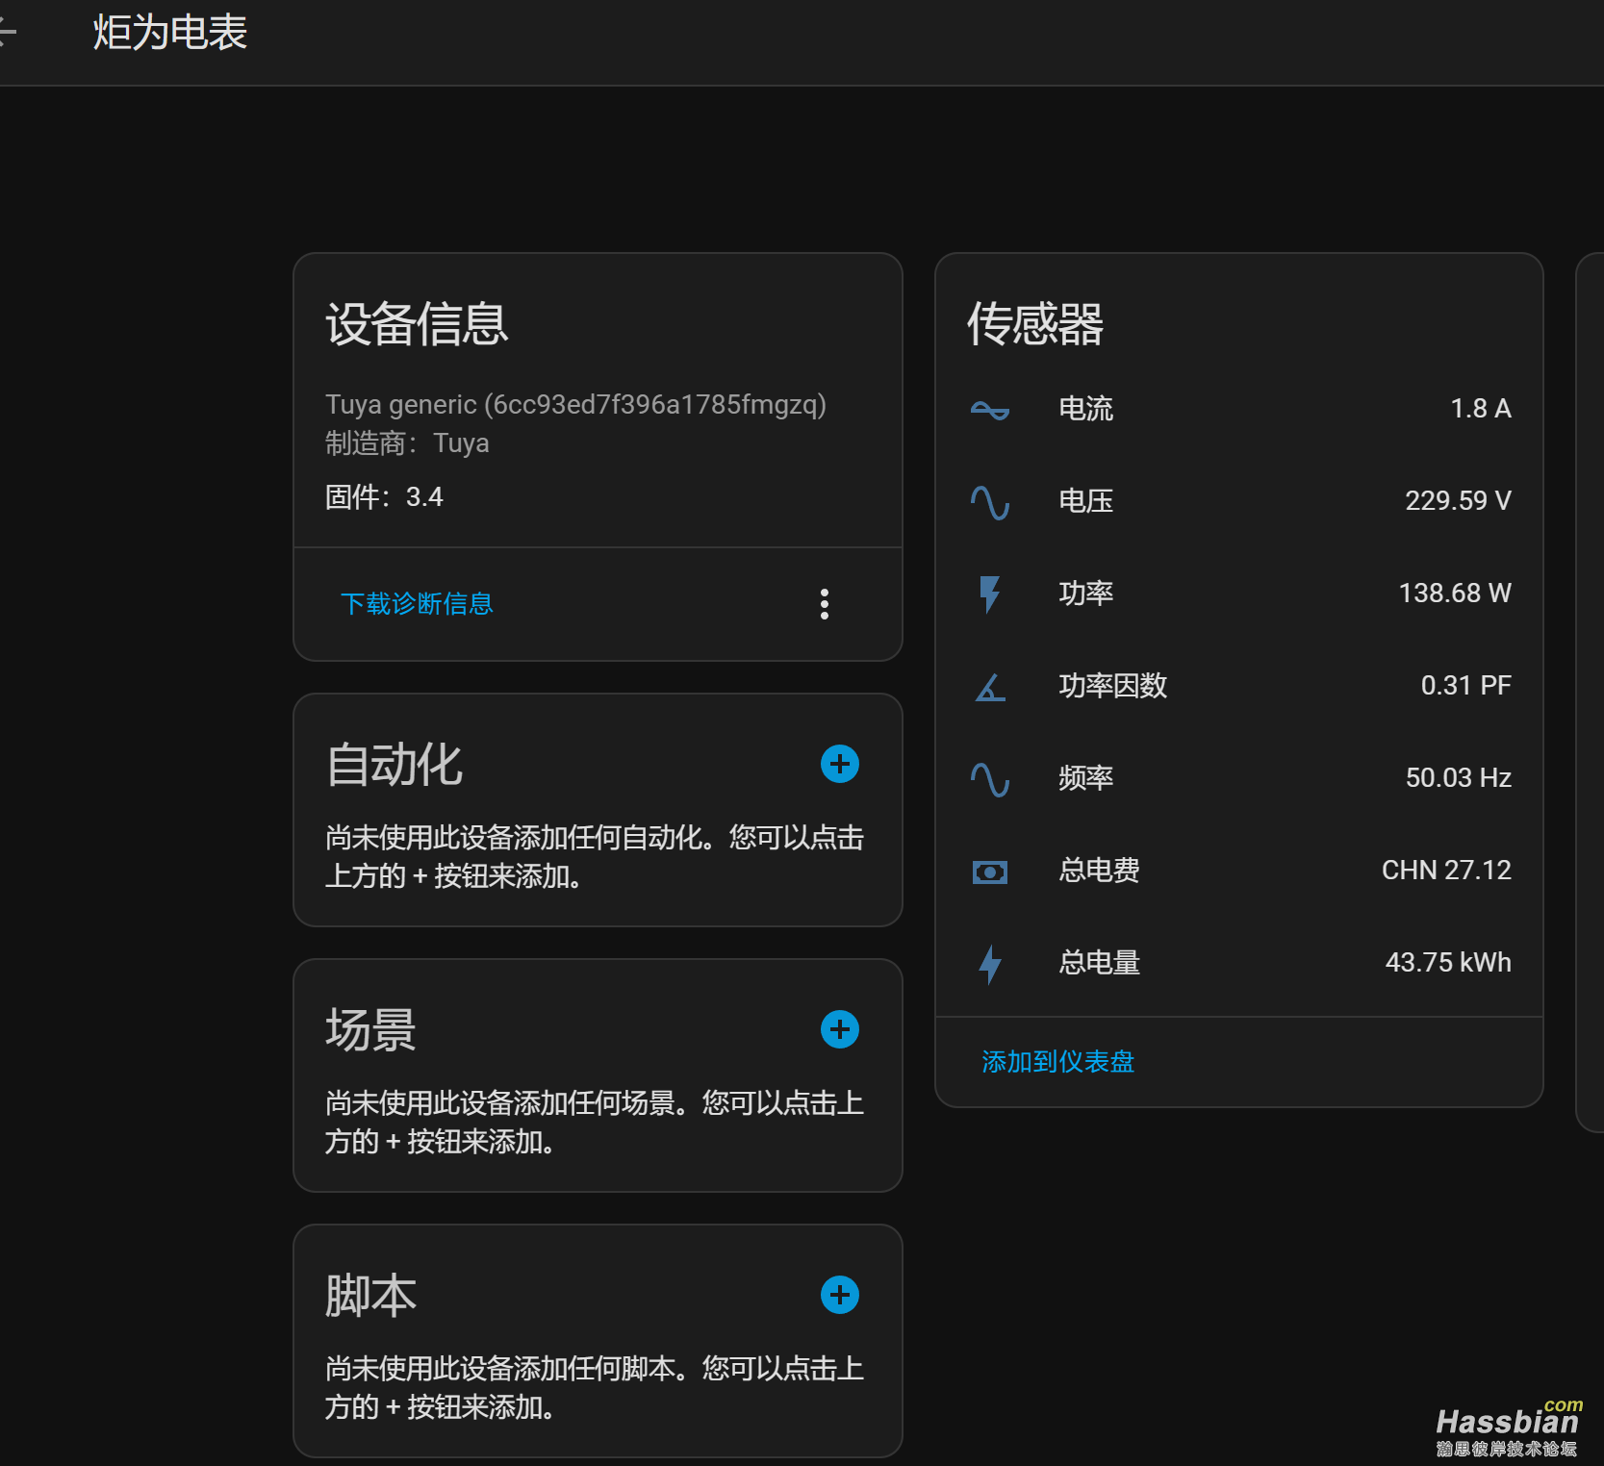This screenshot has height=1466, width=1604.
Task: Click the 总电量 lightning bolt icon
Action: [990, 964]
